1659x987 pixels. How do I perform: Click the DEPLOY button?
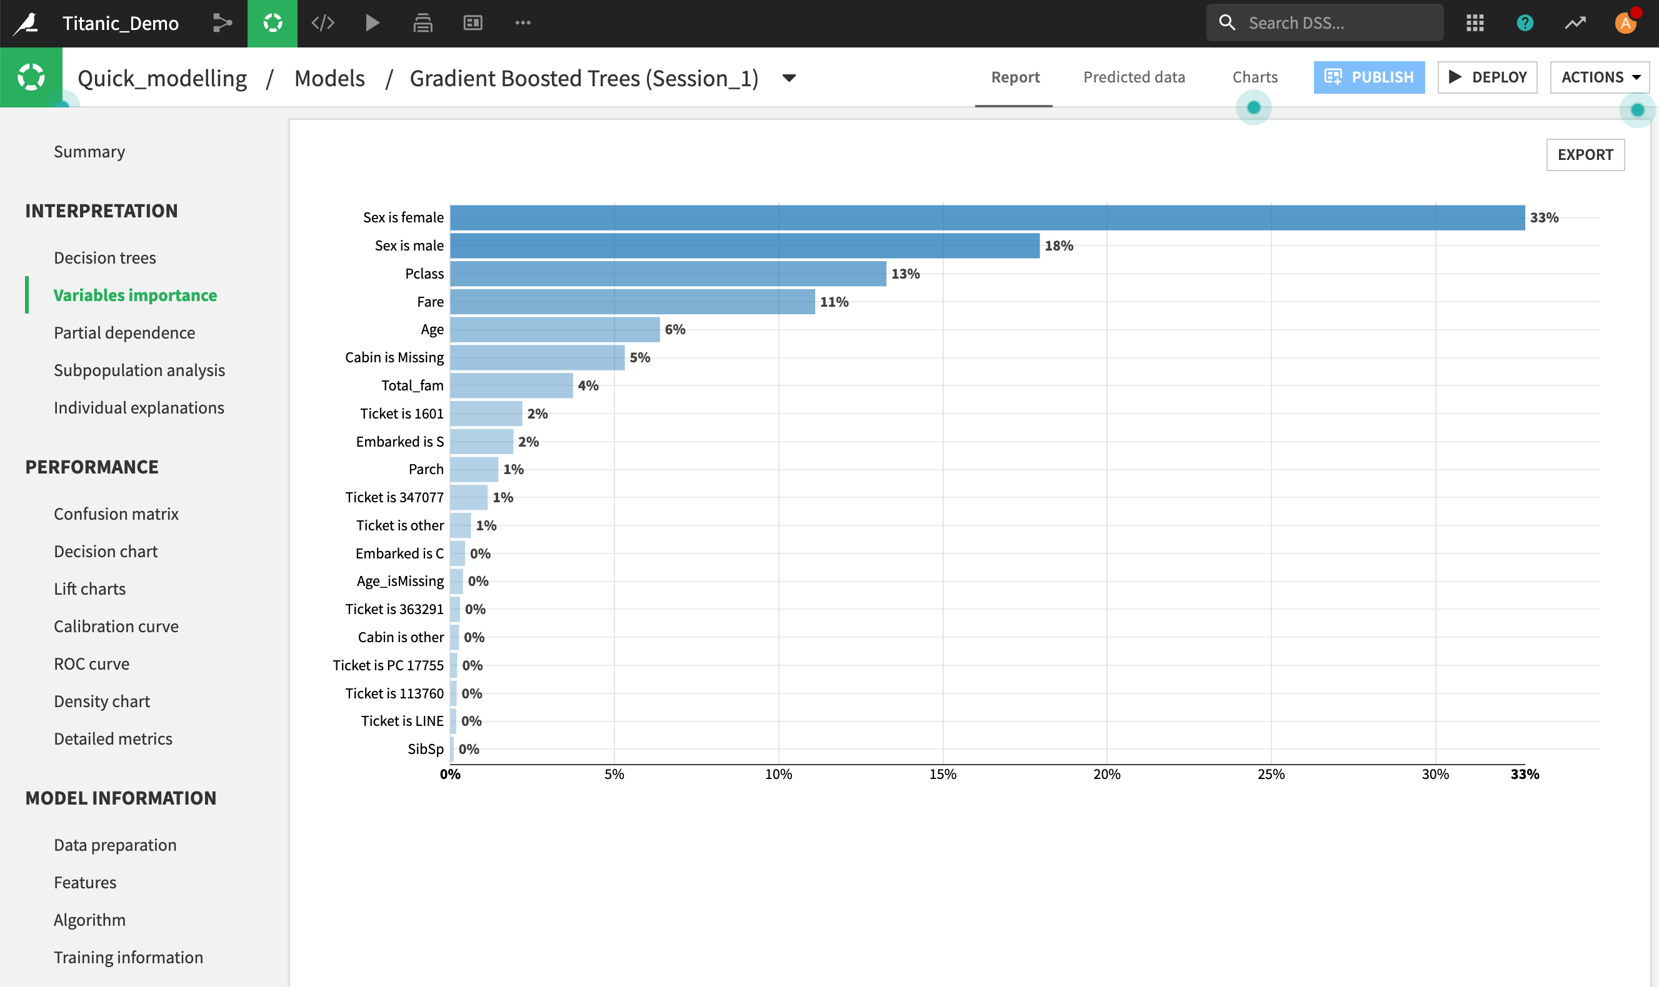coord(1486,77)
